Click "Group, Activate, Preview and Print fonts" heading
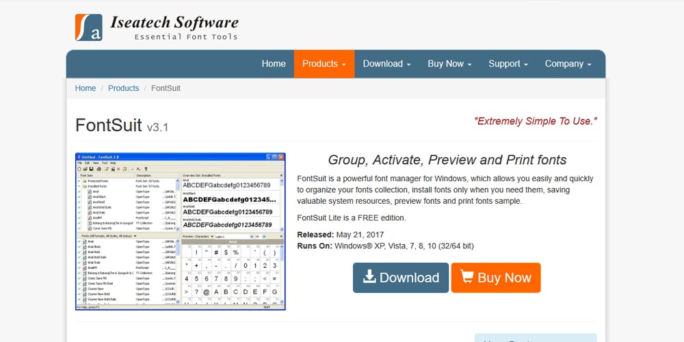Viewport: 684px width, 342px height. pos(447,159)
